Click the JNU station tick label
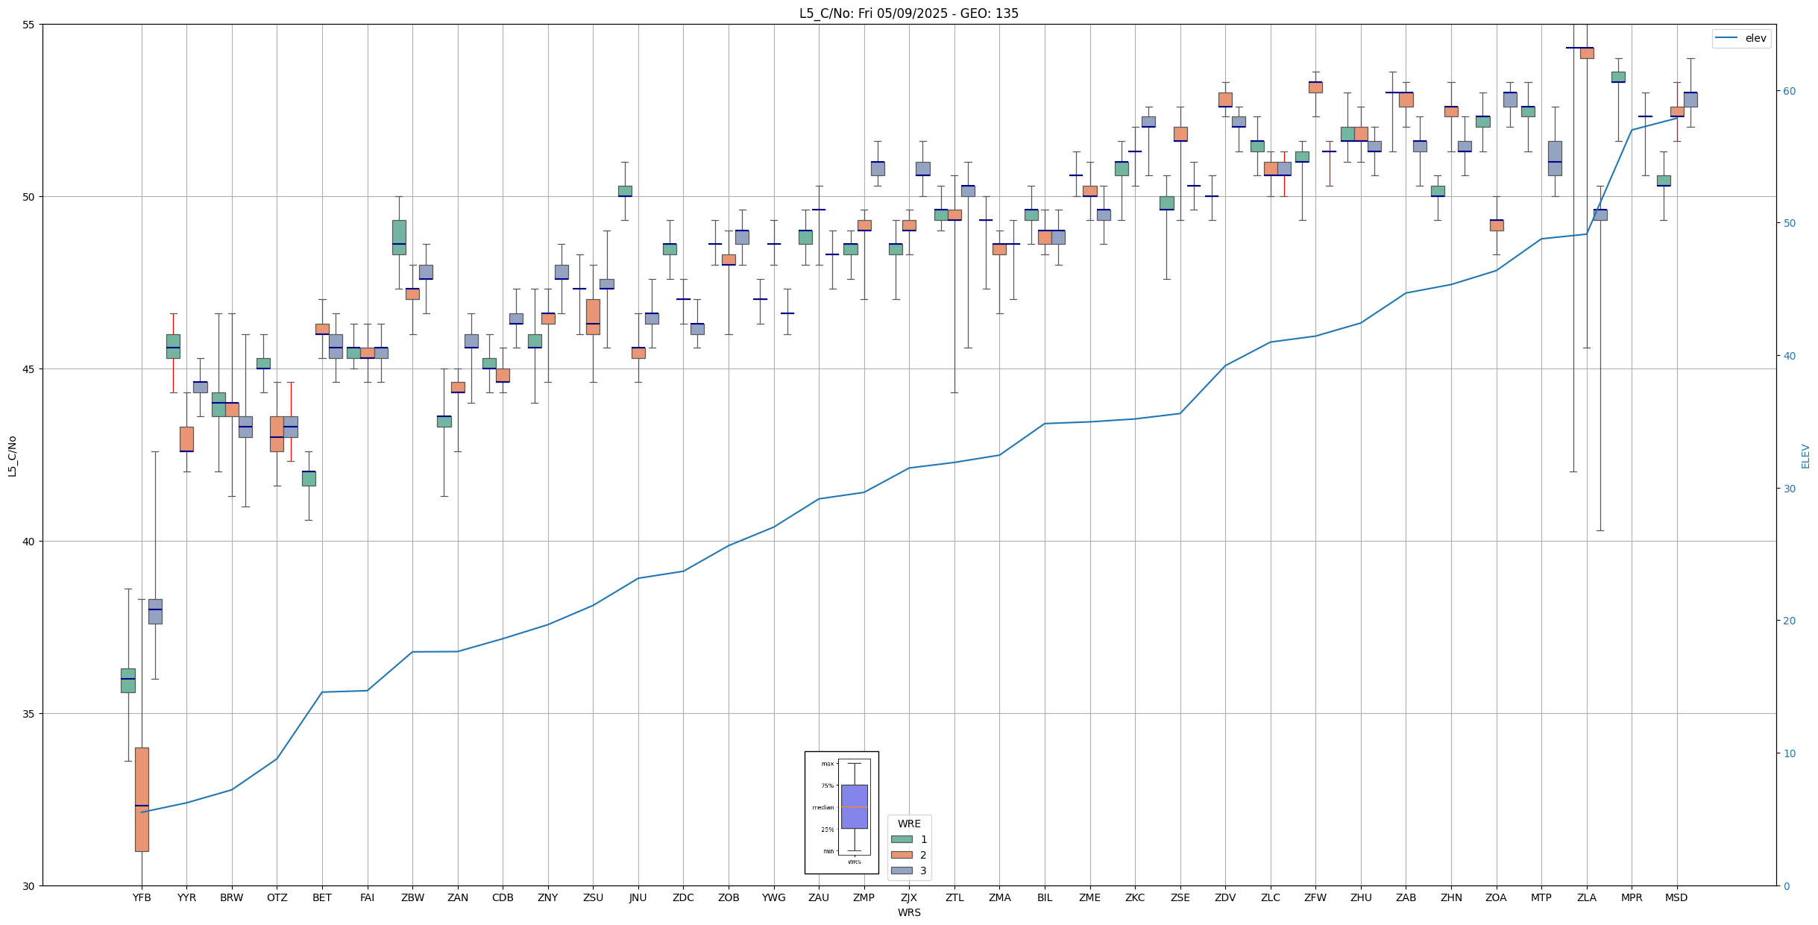This screenshot has height=925, width=1818. click(638, 897)
